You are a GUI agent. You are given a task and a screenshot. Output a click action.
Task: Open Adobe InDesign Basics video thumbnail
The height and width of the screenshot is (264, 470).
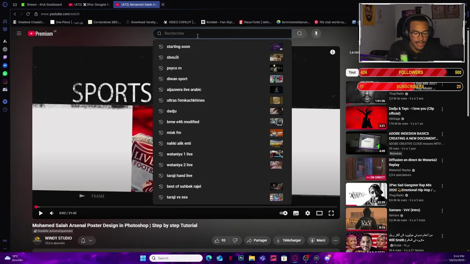366,143
